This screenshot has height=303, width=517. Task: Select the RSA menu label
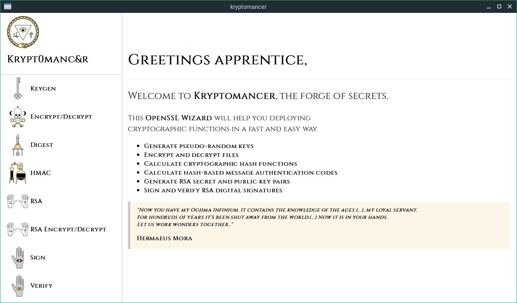[x=36, y=201]
